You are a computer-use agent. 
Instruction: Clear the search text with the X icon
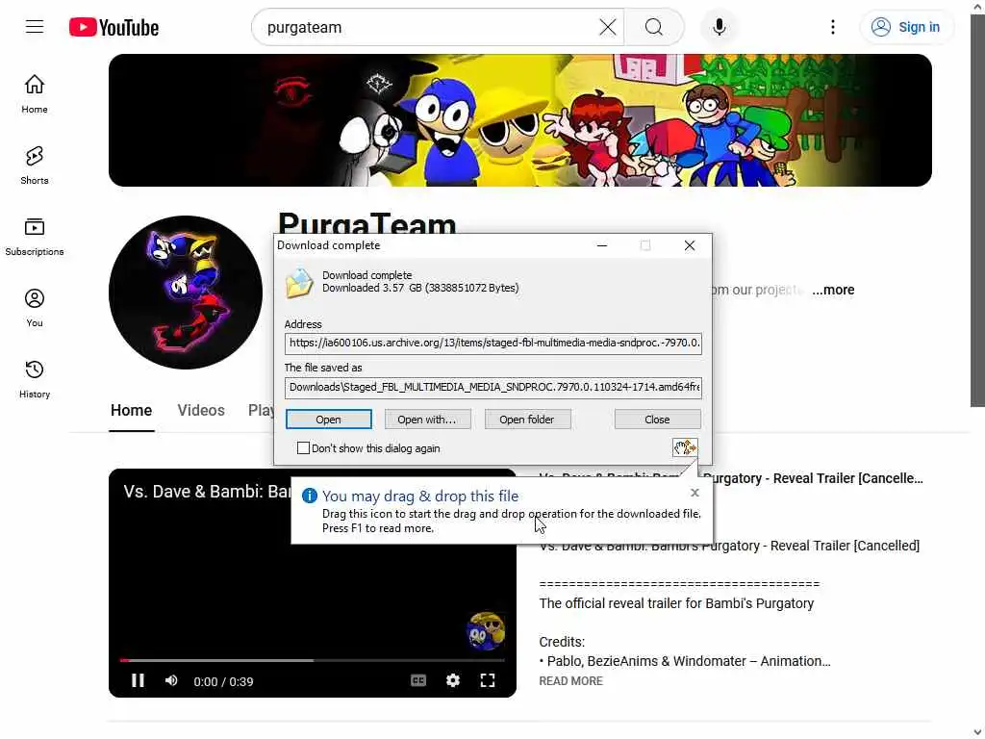point(607,27)
